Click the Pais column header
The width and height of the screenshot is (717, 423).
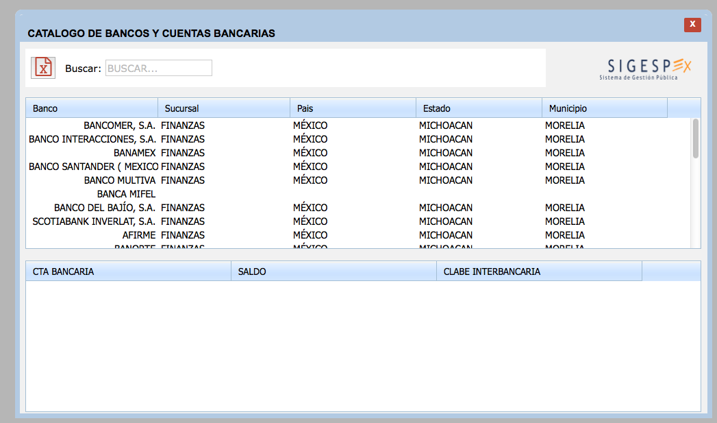(353, 108)
